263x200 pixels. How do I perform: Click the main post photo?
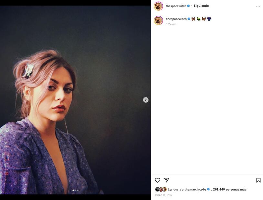tap(75, 100)
